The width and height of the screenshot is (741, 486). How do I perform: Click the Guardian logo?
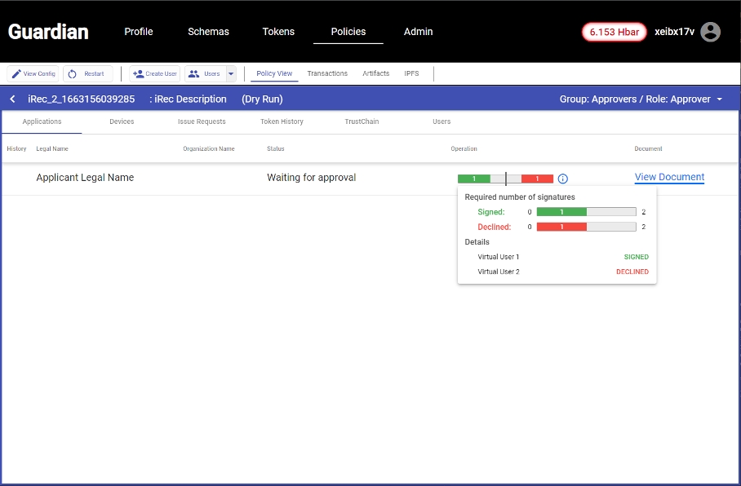48,32
